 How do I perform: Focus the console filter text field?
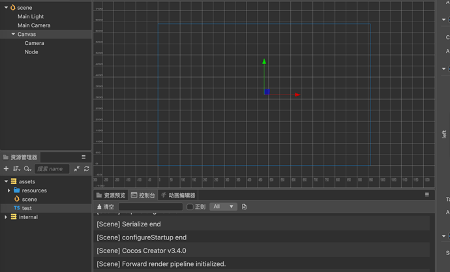(151, 207)
